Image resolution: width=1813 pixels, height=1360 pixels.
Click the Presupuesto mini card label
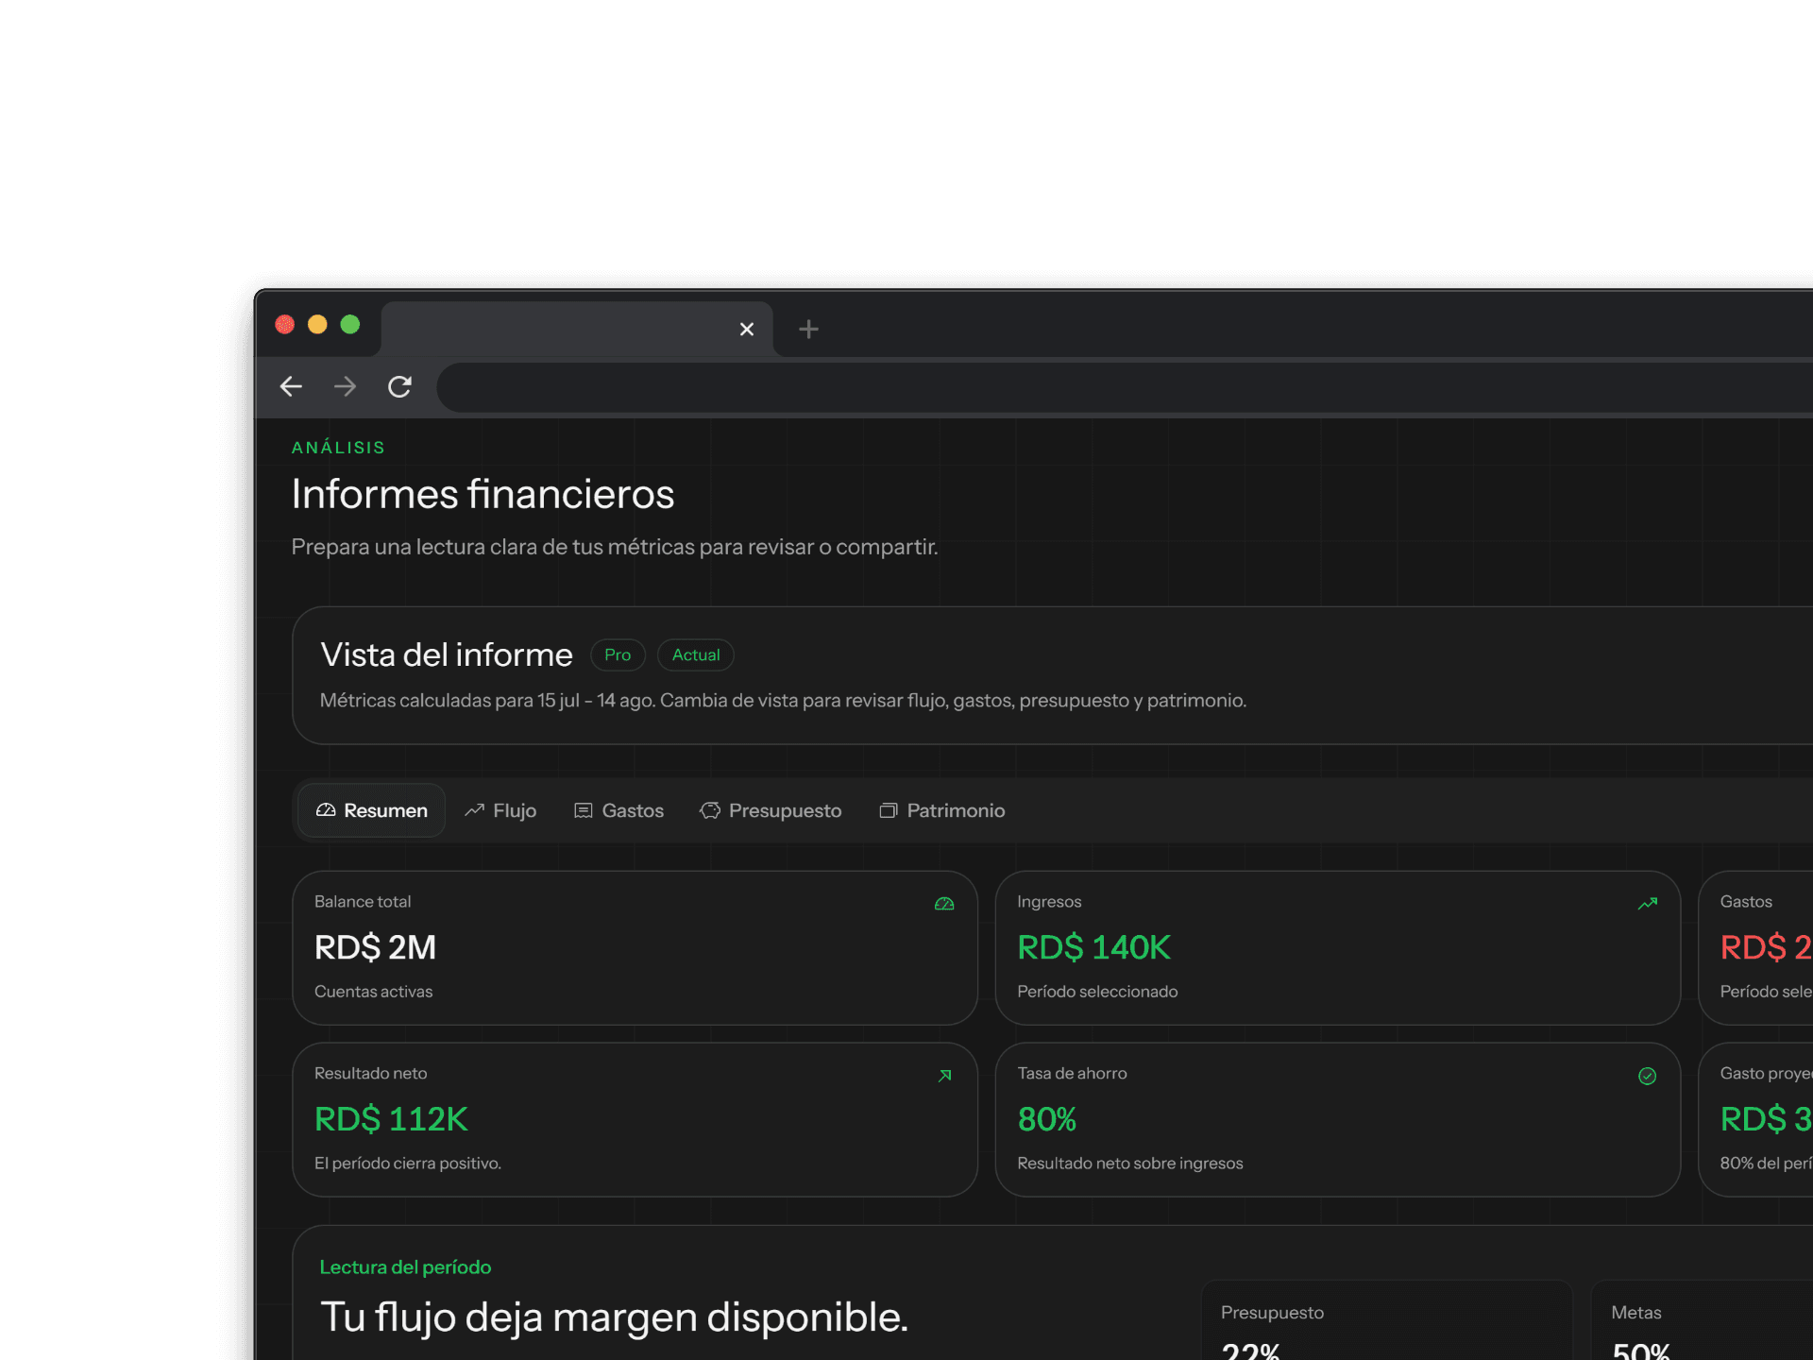[1272, 1313]
